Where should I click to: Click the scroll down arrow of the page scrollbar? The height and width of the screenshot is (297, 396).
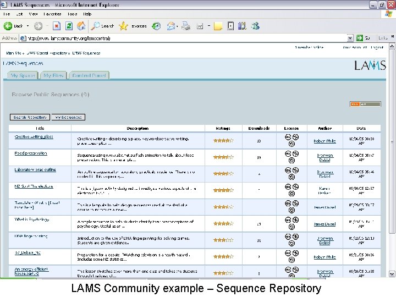coord(392,274)
